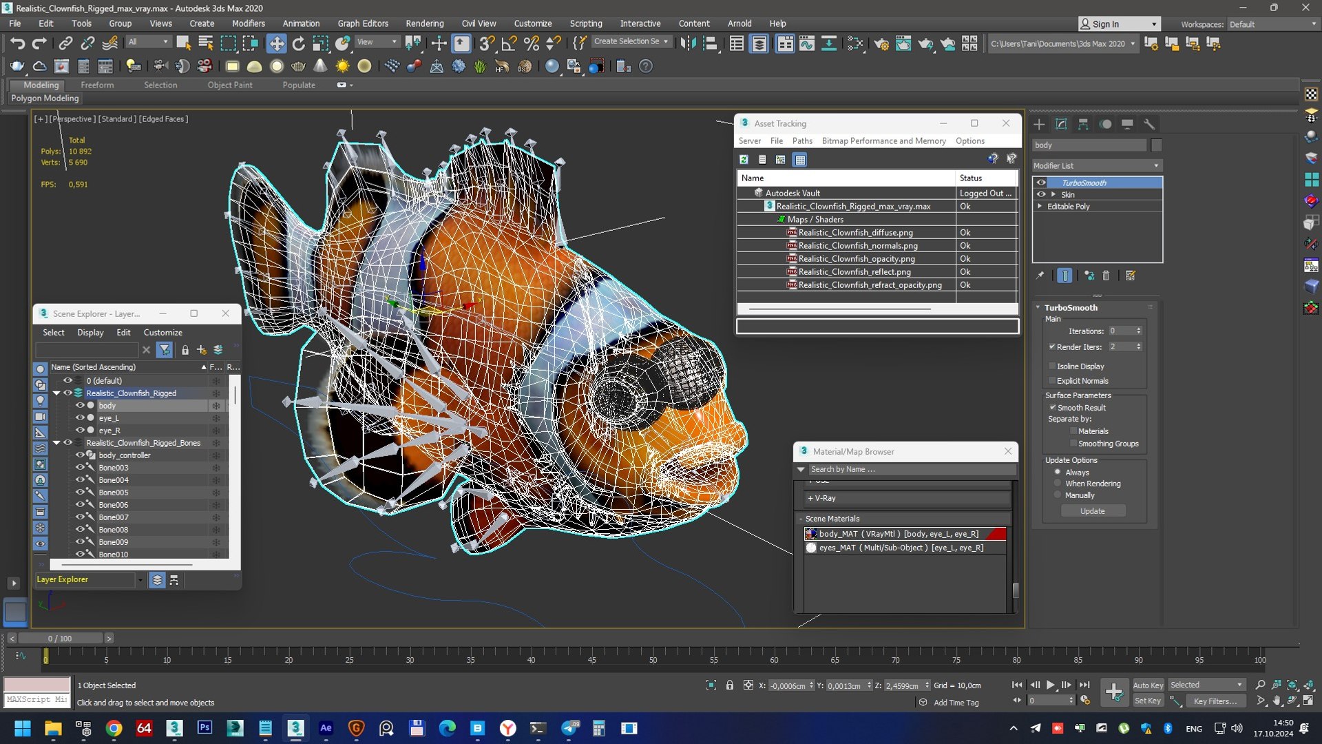Hide the eye_L object visibility

(x=80, y=417)
